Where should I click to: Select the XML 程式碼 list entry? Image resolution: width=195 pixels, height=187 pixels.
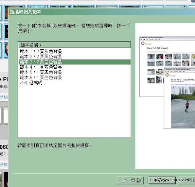coord(75,83)
